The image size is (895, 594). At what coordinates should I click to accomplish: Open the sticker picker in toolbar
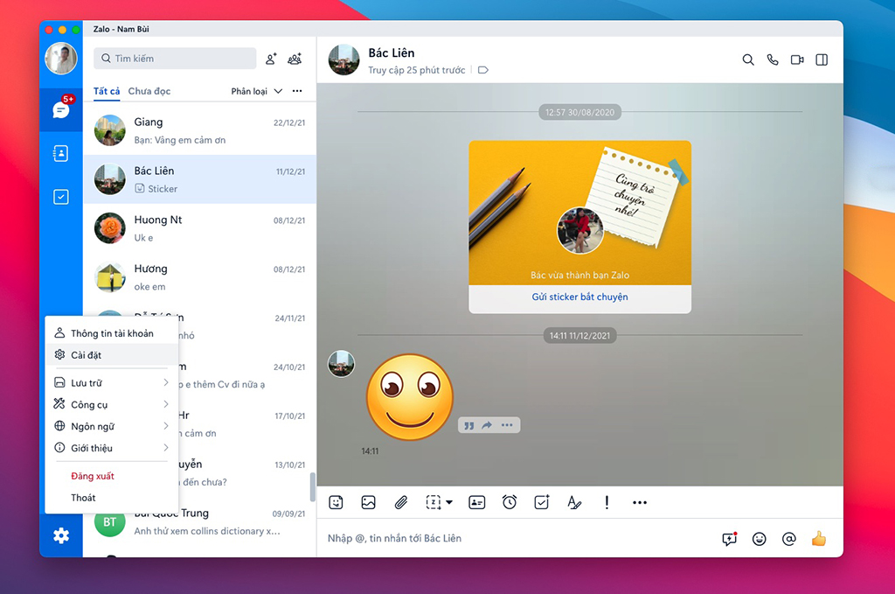click(336, 502)
